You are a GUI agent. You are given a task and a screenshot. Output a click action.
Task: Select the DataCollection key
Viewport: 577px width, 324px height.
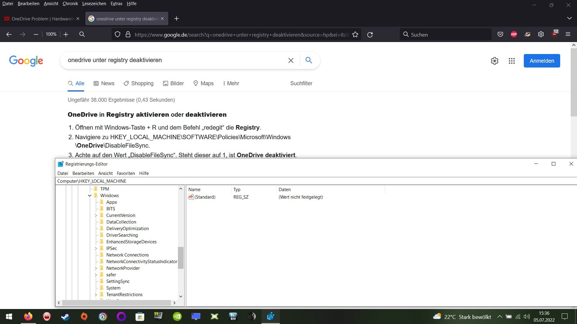pos(121,222)
